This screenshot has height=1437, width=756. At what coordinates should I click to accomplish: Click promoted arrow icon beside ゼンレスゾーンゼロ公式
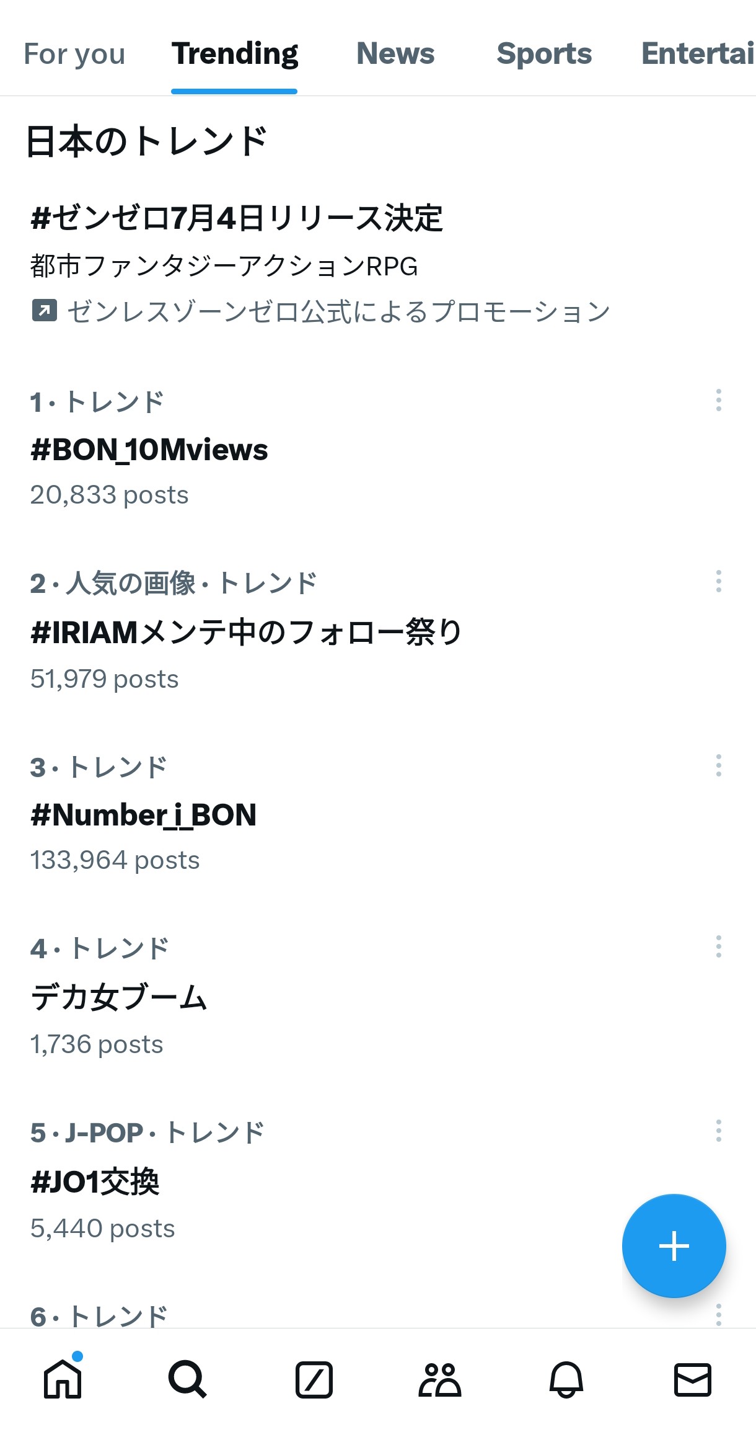click(x=44, y=311)
